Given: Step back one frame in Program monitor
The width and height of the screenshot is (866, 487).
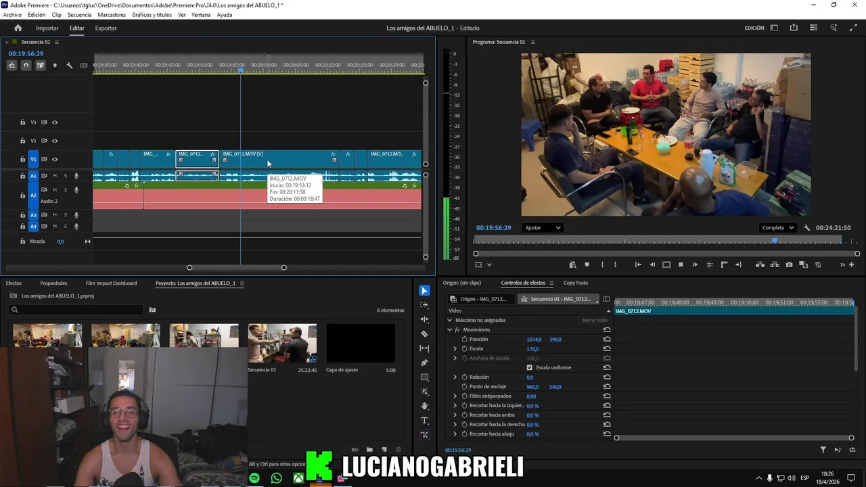Looking at the screenshot, I should point(652,264).
